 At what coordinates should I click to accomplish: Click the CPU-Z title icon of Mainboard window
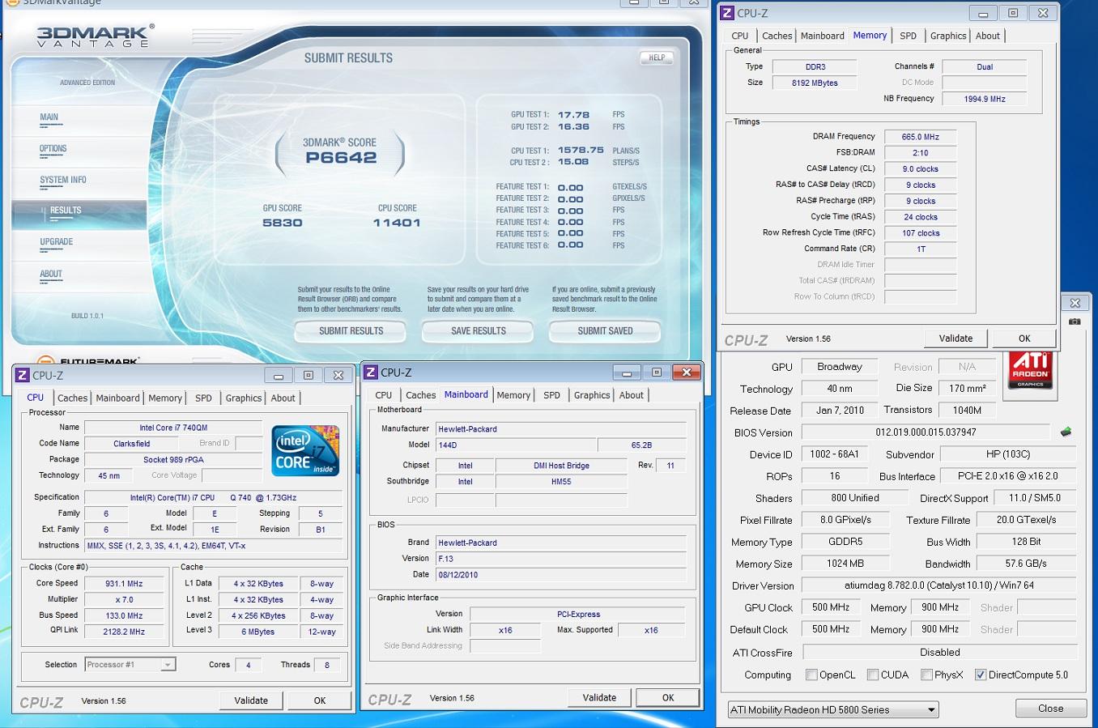[x=371, y=373]
